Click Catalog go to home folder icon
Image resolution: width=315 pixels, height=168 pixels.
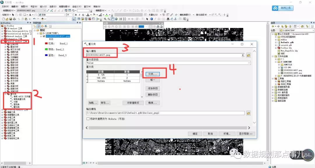(286, 26)
